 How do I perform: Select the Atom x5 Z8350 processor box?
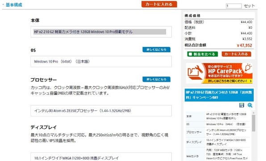pyautogui.click(x=101, y=110)
